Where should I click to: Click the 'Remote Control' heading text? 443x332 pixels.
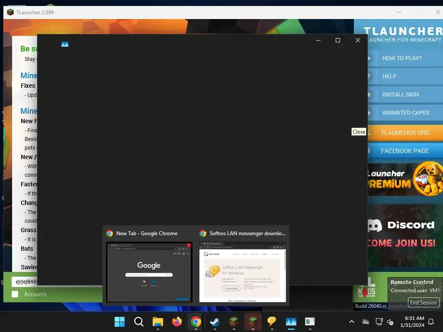pyautogui.click(x=412, y=282)
